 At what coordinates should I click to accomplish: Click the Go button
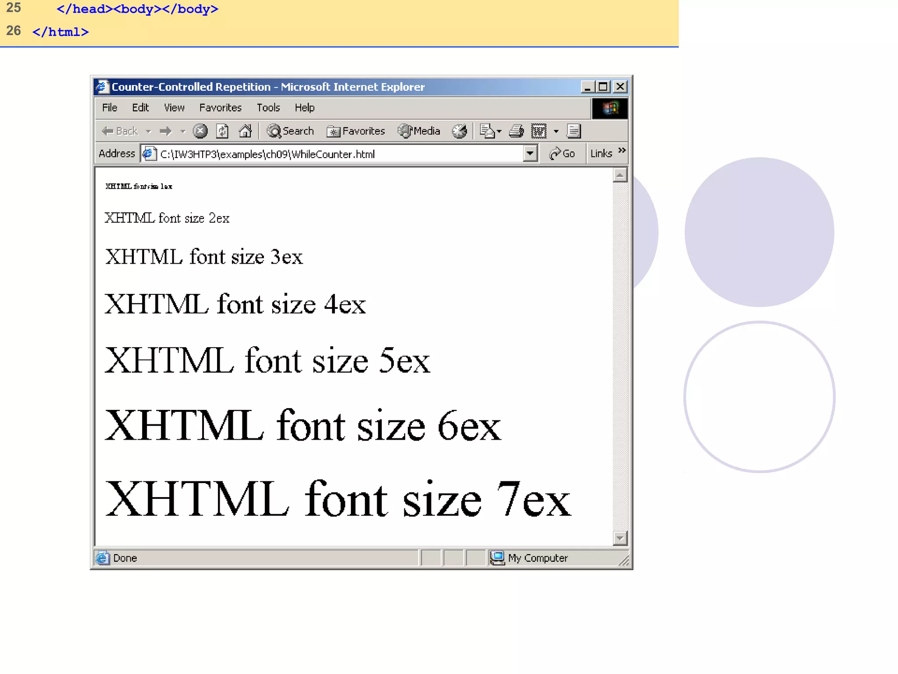point(562,154)
